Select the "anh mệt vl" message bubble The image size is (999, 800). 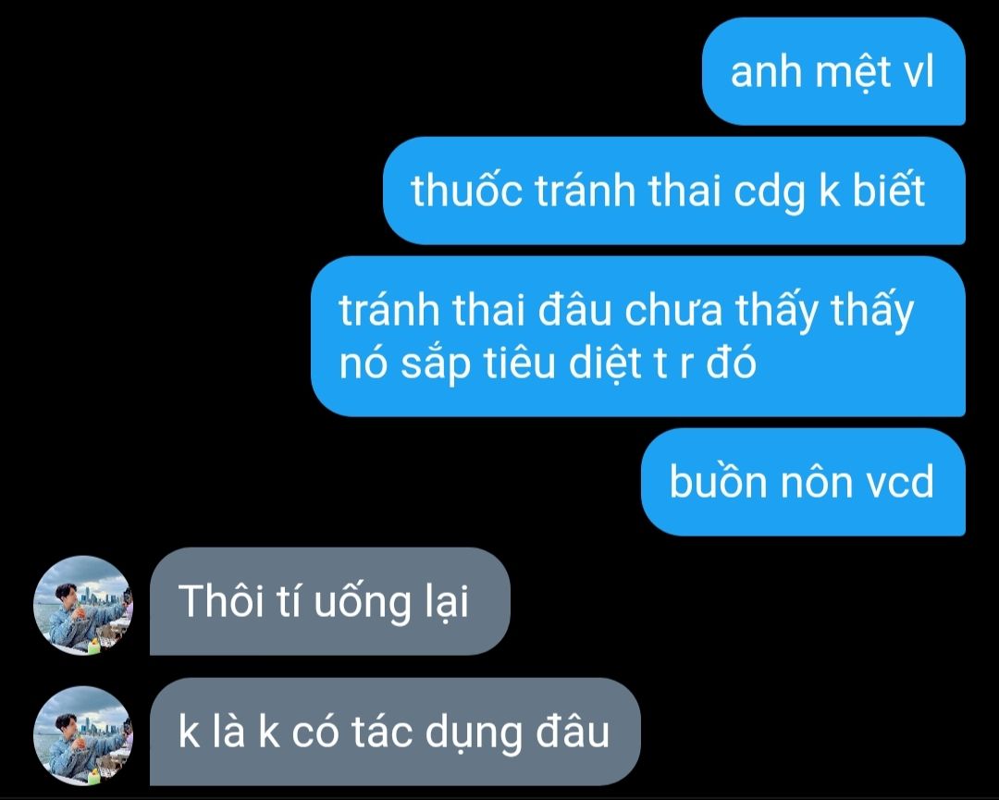pyautogui.click(x=833, y=71)
